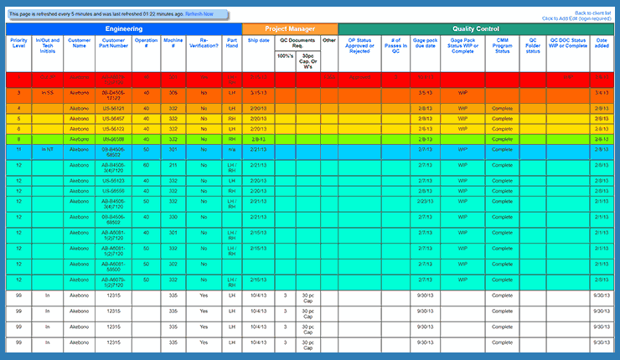The height and width of the screenshot is (360, 620).
Task: Click the Machine # column header
Action: pos(173,43)
